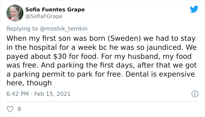Open Sofia Fuentes Grape's profile picture
205x117 pixels.
15,13
